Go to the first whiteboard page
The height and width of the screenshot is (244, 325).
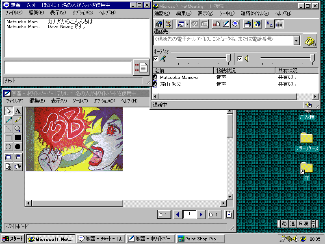point(164,215)
